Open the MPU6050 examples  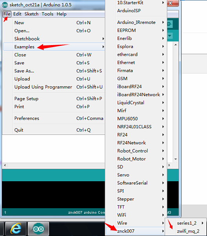[x=136, y=119]
